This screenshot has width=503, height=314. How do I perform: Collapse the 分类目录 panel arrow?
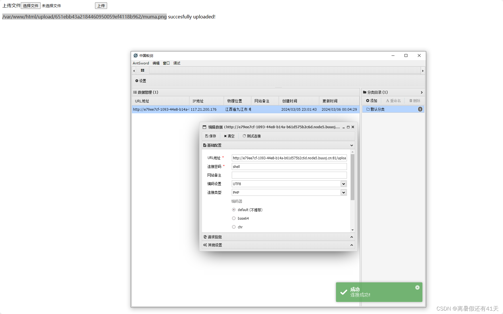pyautogui.click(x=422, y=92)
